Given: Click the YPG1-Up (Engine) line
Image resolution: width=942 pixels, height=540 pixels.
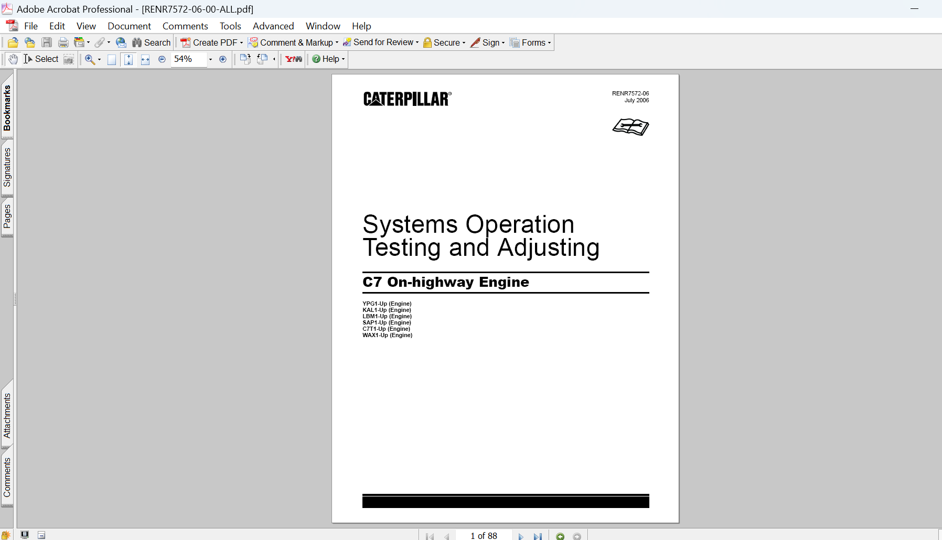Looking at the screenshot, I should pyautogui.click(x=387, y=304).
